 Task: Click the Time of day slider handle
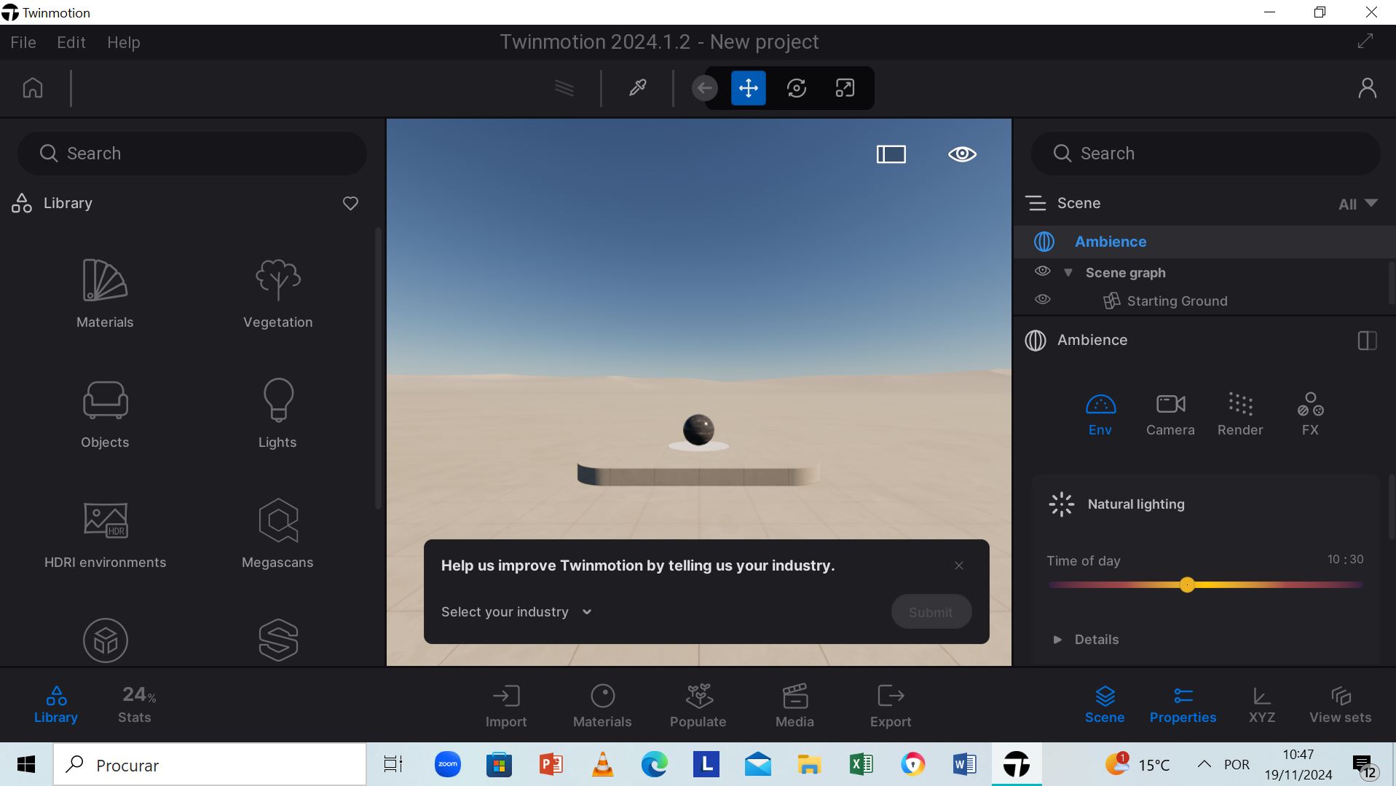pos(1187,585)
